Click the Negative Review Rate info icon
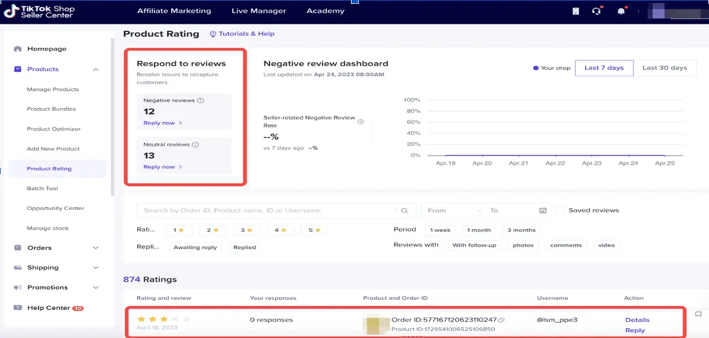 pos(361,122)
